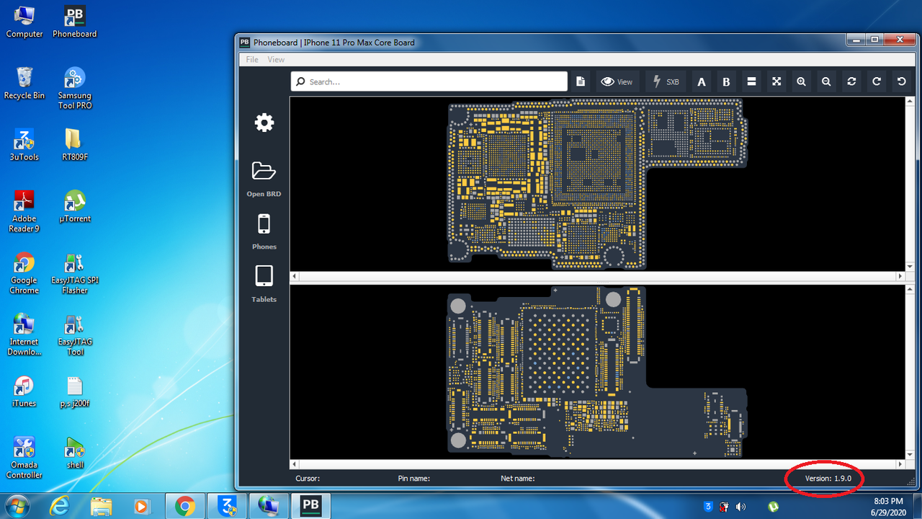
Task: Click Open BRD folder icon
Action: click(264, 179)
